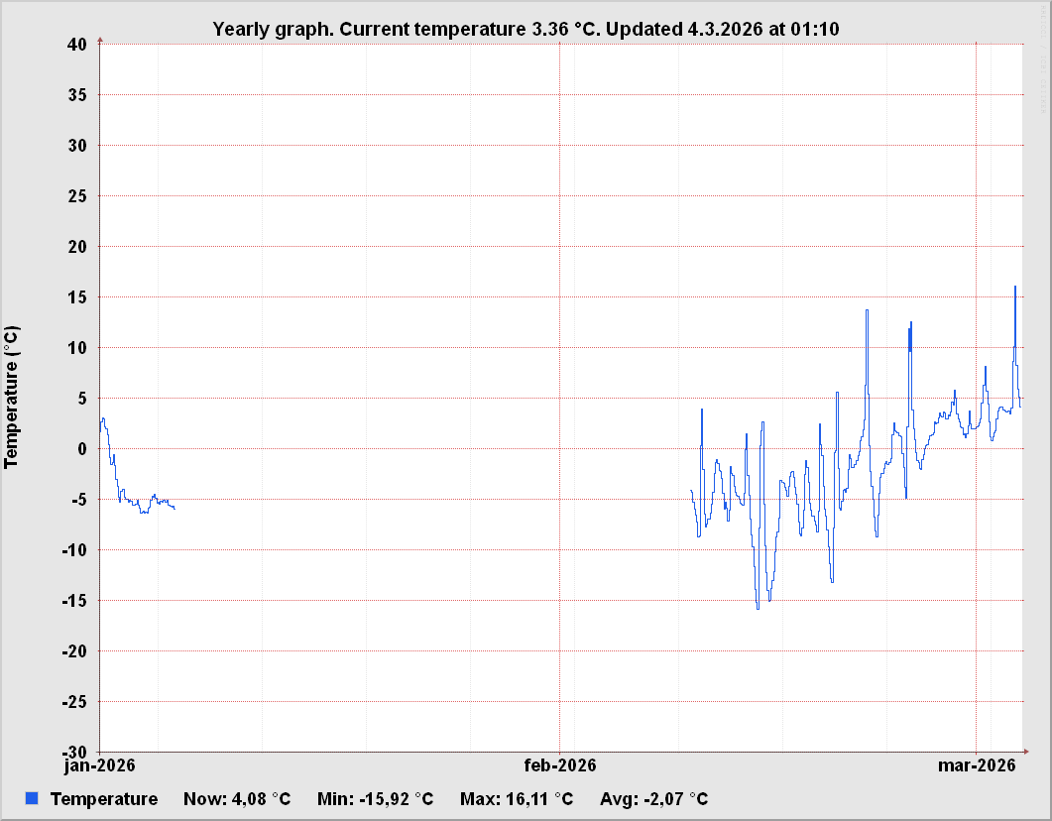Click the lowest temperature dip near -16 °C

(758, 607)
